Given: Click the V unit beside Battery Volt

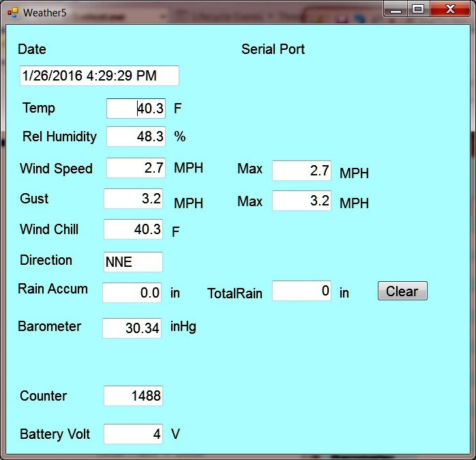Looking at the screenshot, I should pos(175,434).
